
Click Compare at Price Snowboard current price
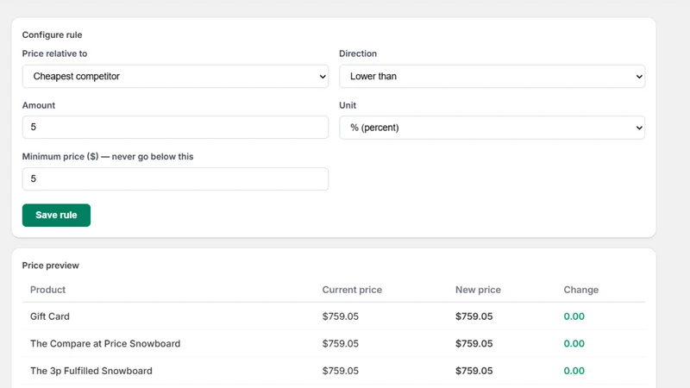pos(340,343)
